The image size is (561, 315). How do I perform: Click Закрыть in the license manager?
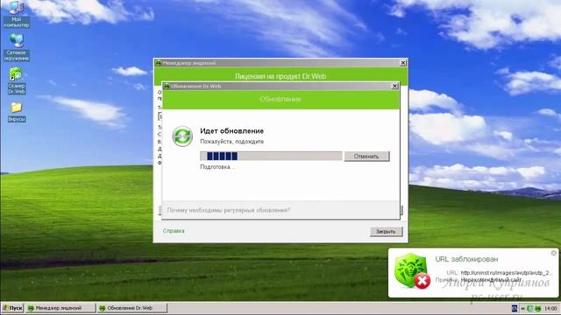pyautogui.click(x=386, y=231)
